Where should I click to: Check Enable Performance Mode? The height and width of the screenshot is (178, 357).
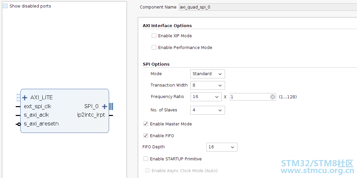pos(154,47)
